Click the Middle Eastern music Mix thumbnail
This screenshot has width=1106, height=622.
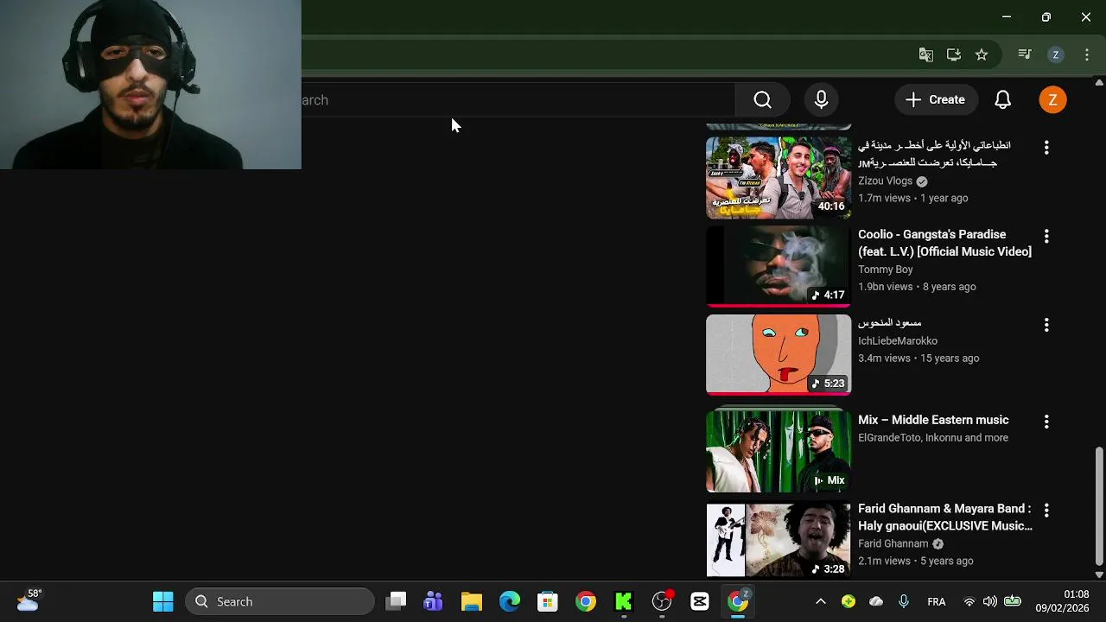tap(779, 451)
